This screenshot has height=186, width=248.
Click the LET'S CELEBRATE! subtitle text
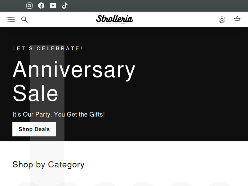point(47,48)
